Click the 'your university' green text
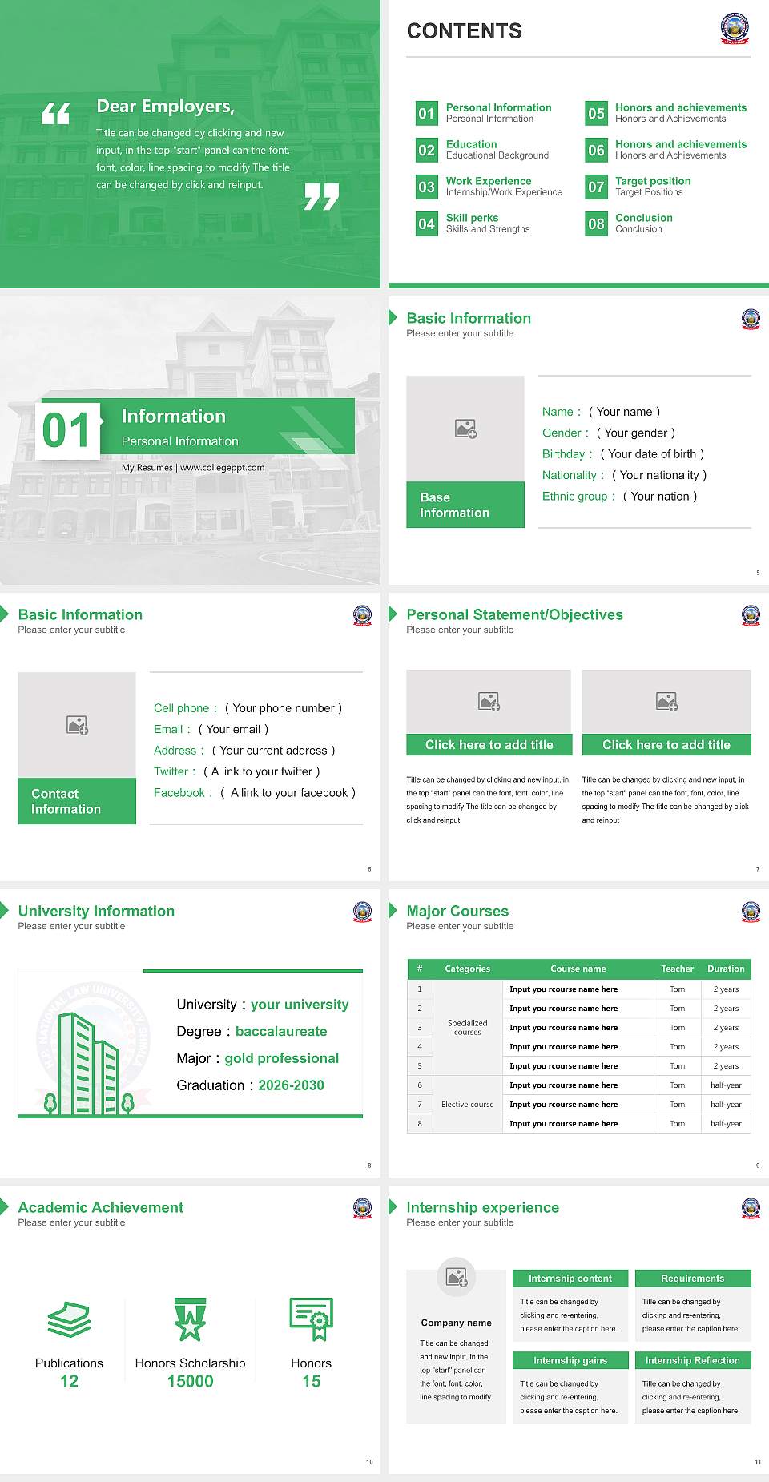 click(300, 1005)
